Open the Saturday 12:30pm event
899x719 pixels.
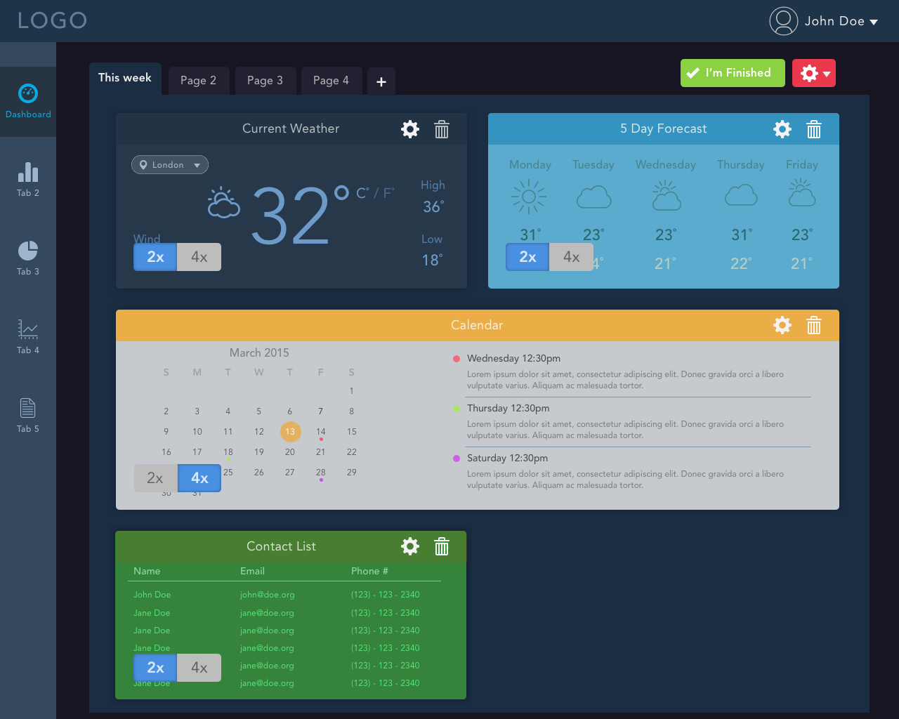pyautogui.click(x=507, y=459)
